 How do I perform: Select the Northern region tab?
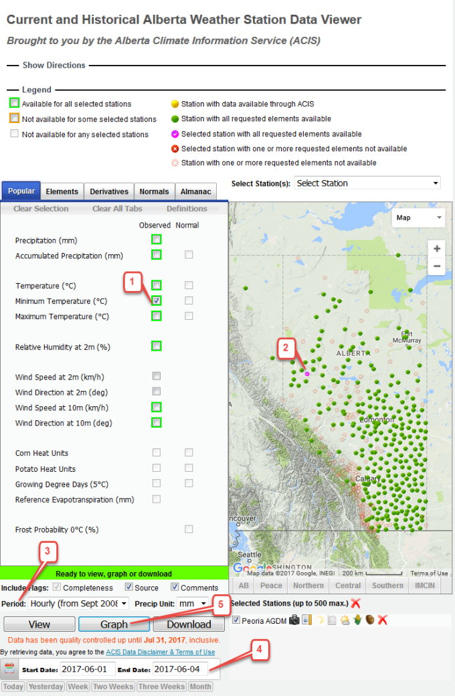(x=308, y=586)
